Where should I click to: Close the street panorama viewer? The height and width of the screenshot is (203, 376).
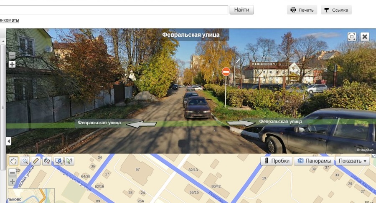pyautogui.click(x=365, y=37)
